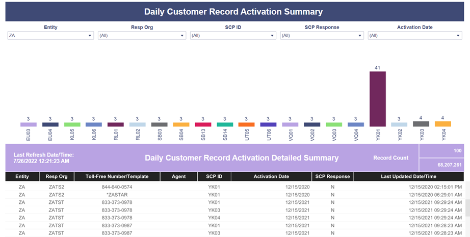This screenshot has height=237, width=470.
Task: Select the tall YK01 bar labeled 41
Action: pyautogui.click(x=377, y=99)
